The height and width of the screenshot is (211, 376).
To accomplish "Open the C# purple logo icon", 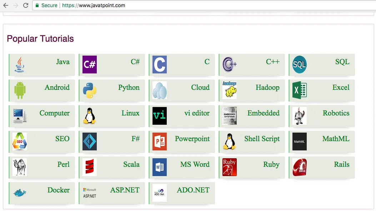I will click(89, 65).
